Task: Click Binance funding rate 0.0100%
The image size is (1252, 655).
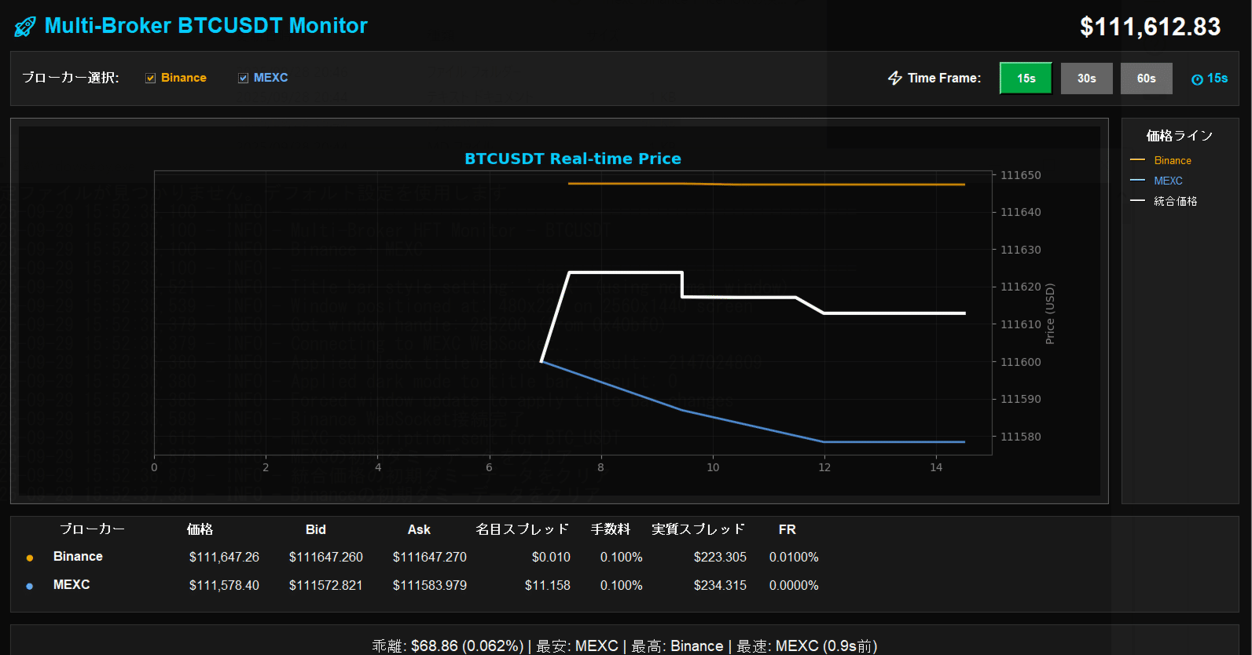Action: [794, 557]
